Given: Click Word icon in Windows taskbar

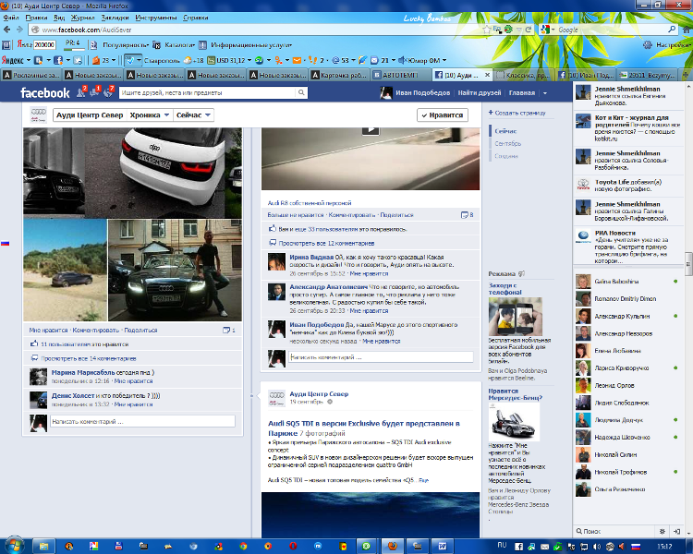Looking at the screenshot, I should pos(442,546).
